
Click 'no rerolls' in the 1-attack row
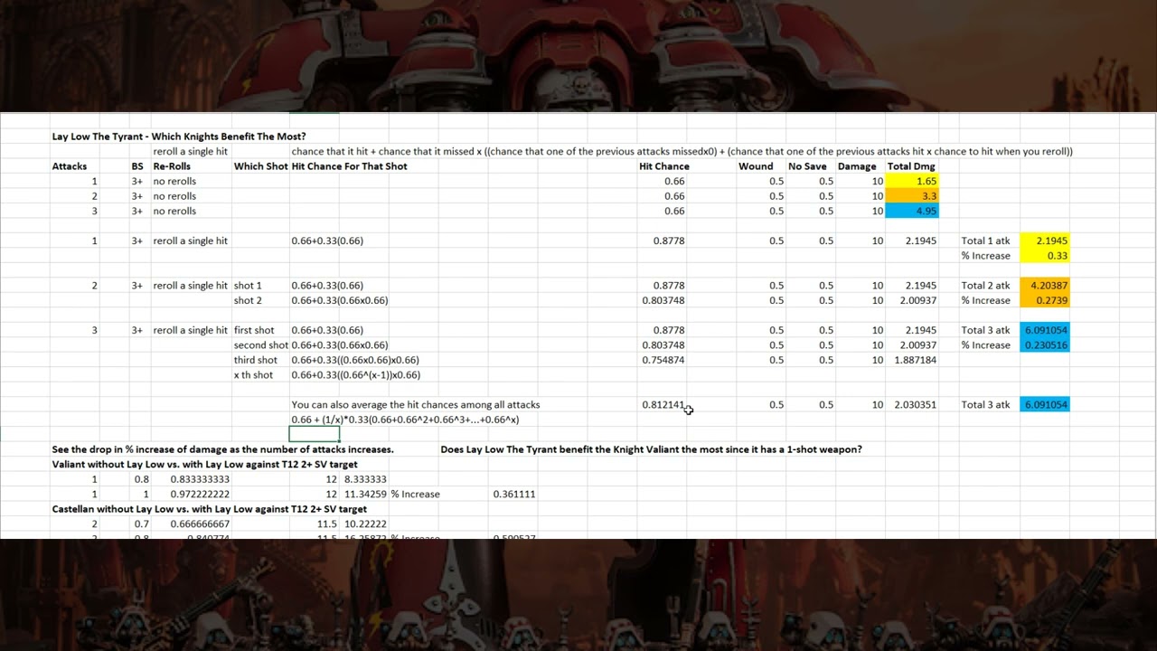174,181
